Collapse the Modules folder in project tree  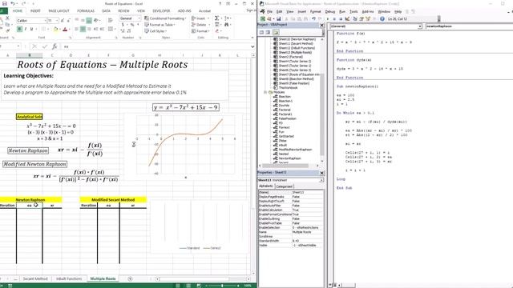click(x=265, y=93)
